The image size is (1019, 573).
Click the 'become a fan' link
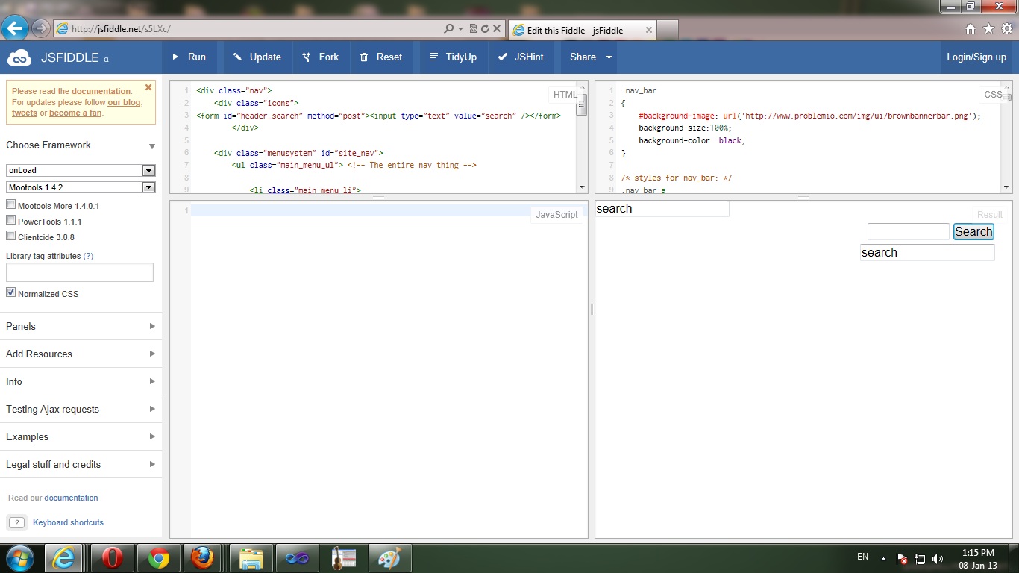[x=75, y=113]
